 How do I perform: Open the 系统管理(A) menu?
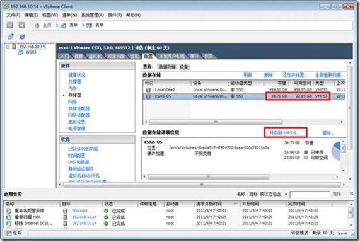(x=93, y=15)
